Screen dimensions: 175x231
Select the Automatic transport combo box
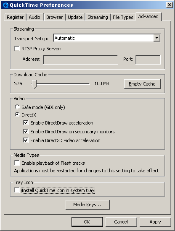pyautogui.click(x=107, y=38)
